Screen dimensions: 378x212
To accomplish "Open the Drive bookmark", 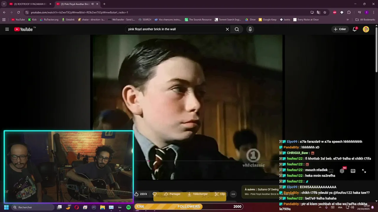I will [250, 20].
